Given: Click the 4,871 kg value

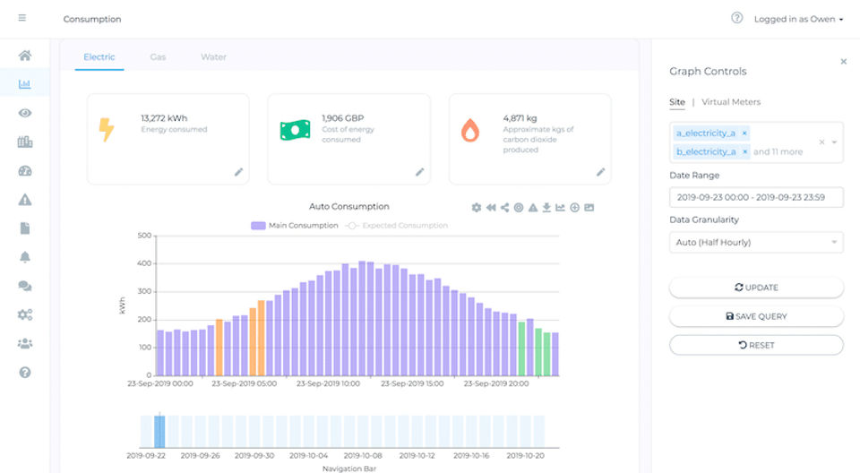Looking at the screenshot, I should tap(520, 118).
